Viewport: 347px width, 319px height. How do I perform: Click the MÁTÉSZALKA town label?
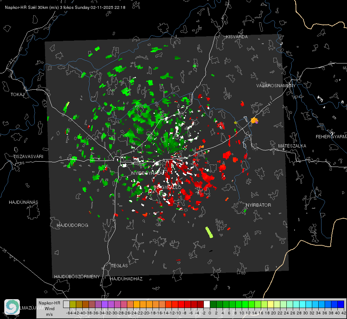point(292,146)
